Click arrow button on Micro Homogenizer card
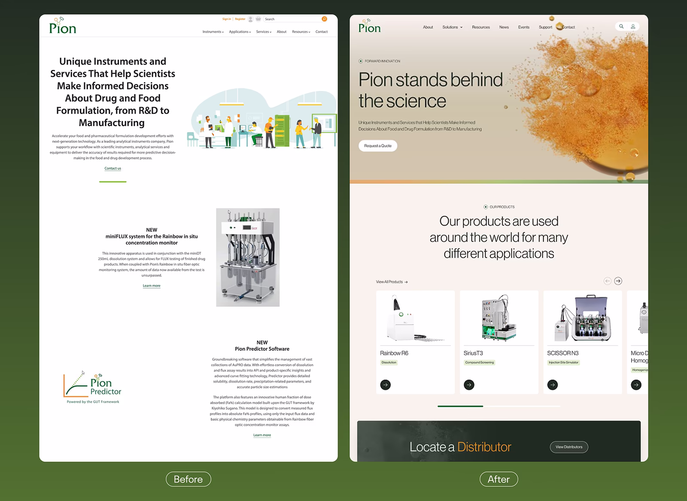This screenshot has width=687, height=501. pyautogui.click(x=636, y=385)
